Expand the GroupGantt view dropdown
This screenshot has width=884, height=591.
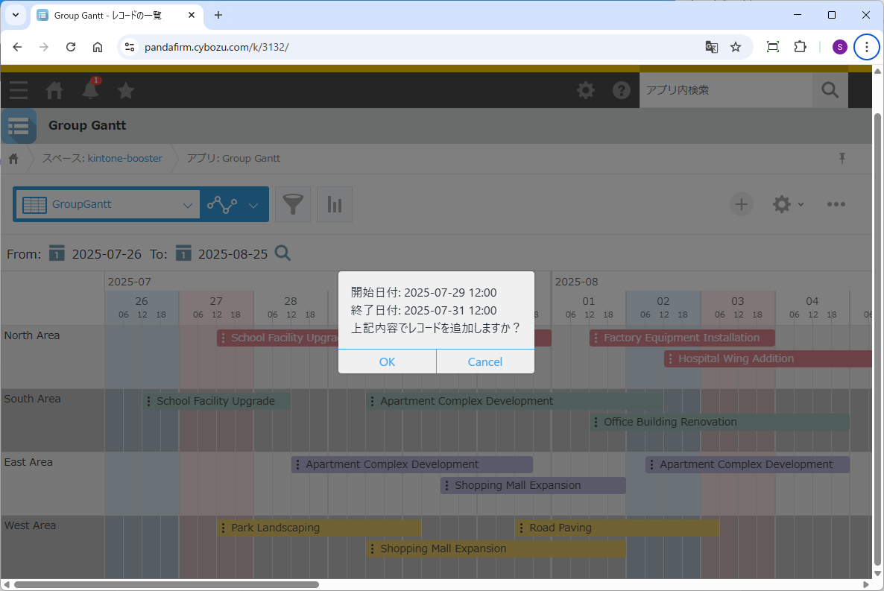pos(187,205)
